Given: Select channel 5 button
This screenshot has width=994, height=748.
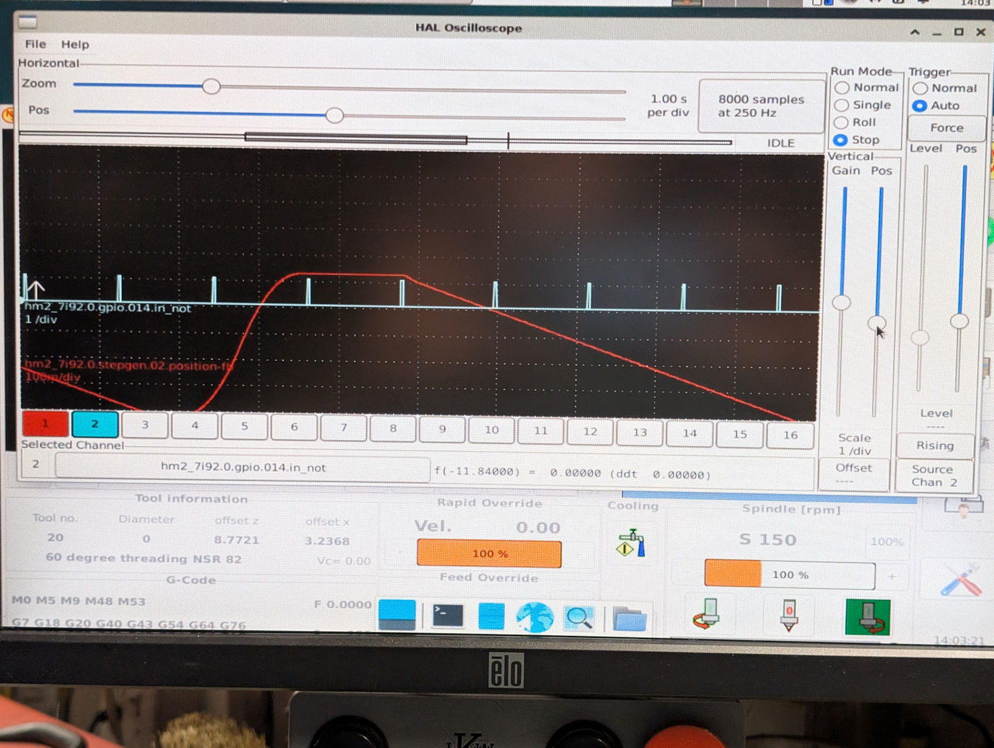Looking at the screenshot, I should (x=244, y=426).
